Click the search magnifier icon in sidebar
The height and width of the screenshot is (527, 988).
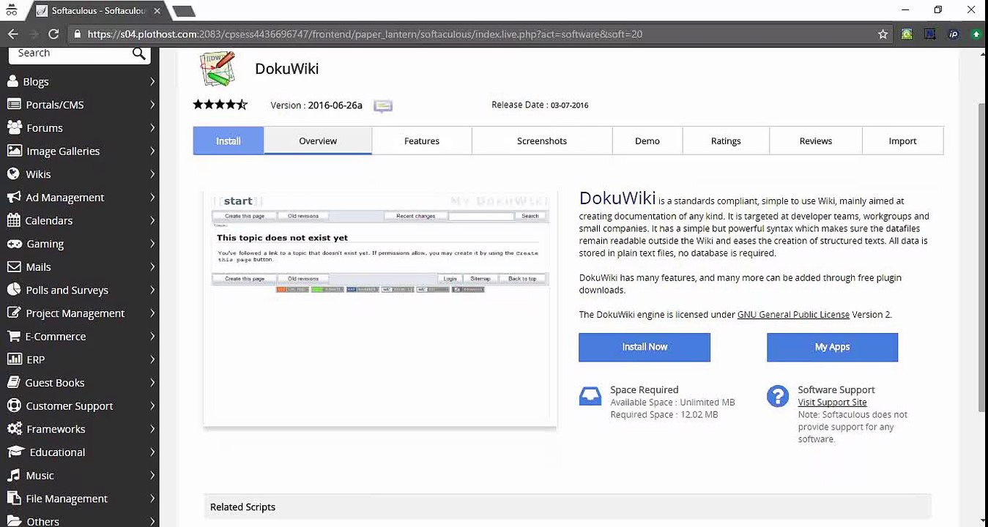pyautogui.click(x=139, y=53)
